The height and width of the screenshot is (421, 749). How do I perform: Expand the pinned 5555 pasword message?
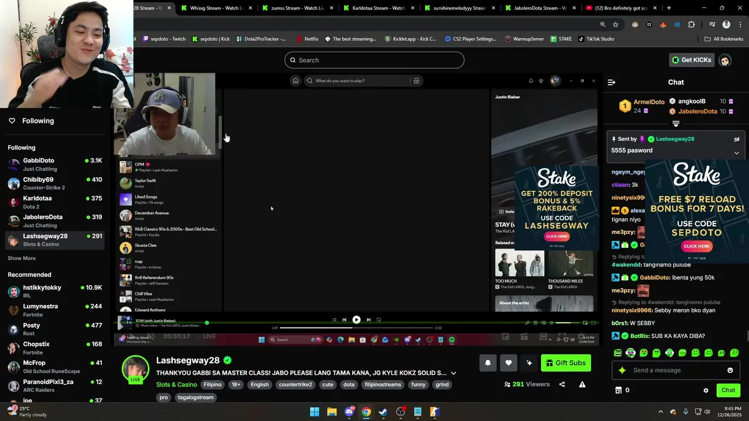click(737, 153)
